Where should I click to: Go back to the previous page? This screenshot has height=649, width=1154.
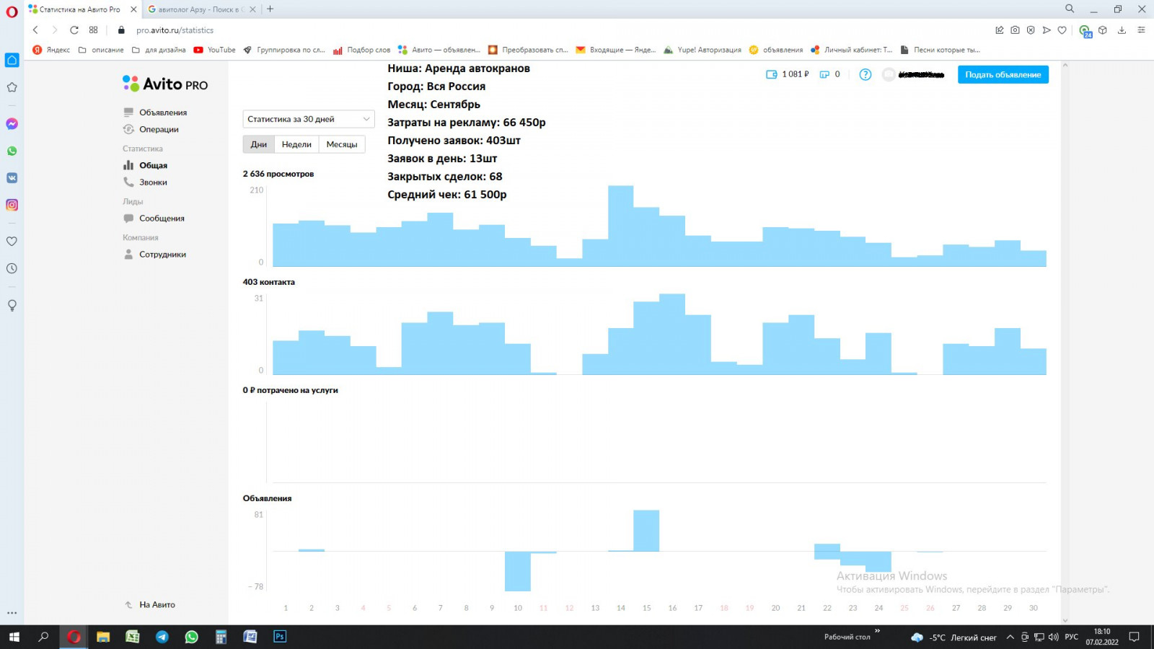point(35,30)
